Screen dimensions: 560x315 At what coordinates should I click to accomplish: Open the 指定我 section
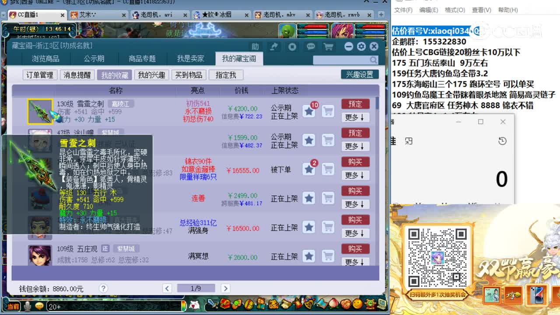226,75
